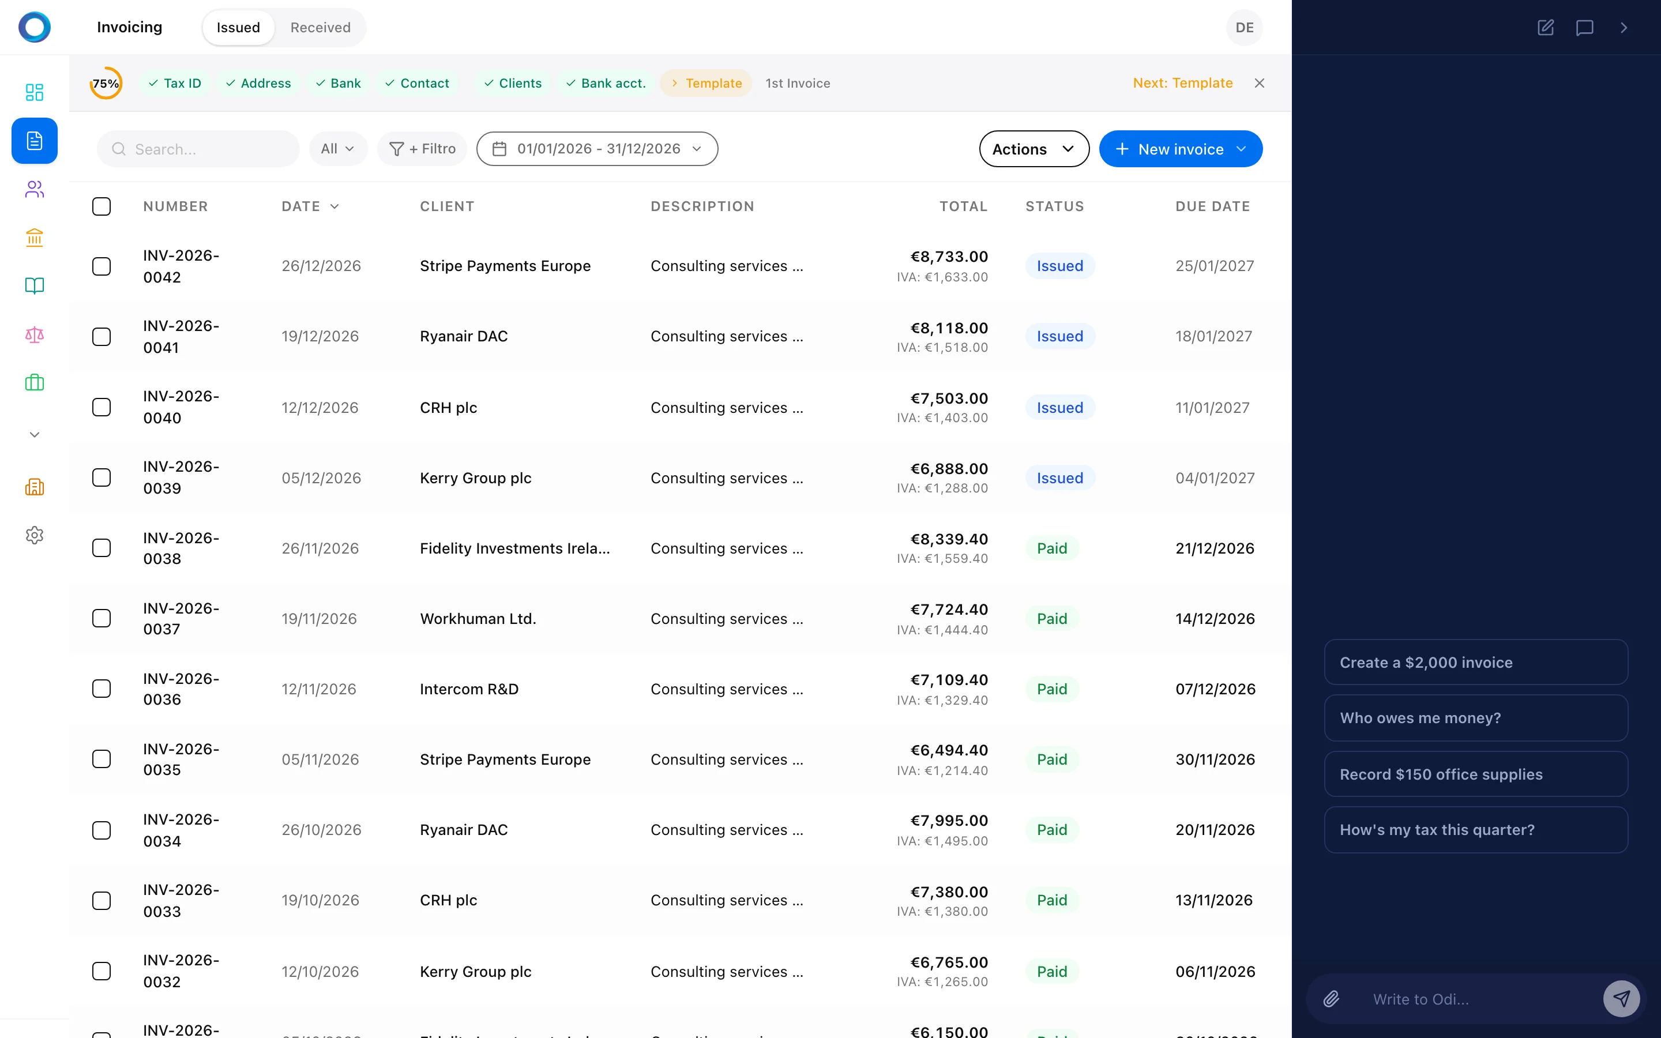The image size is (1661, 1038).
Task: Click the 75% setup progress ring
Action: [105, 82]
